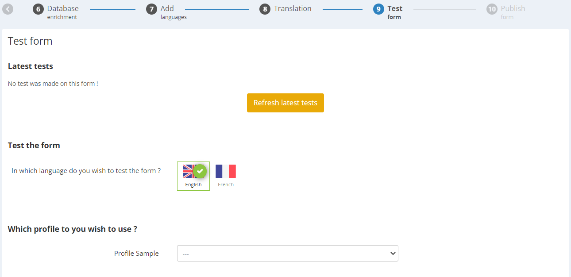Click 'In which language do you wish' question

coord(86,171)
